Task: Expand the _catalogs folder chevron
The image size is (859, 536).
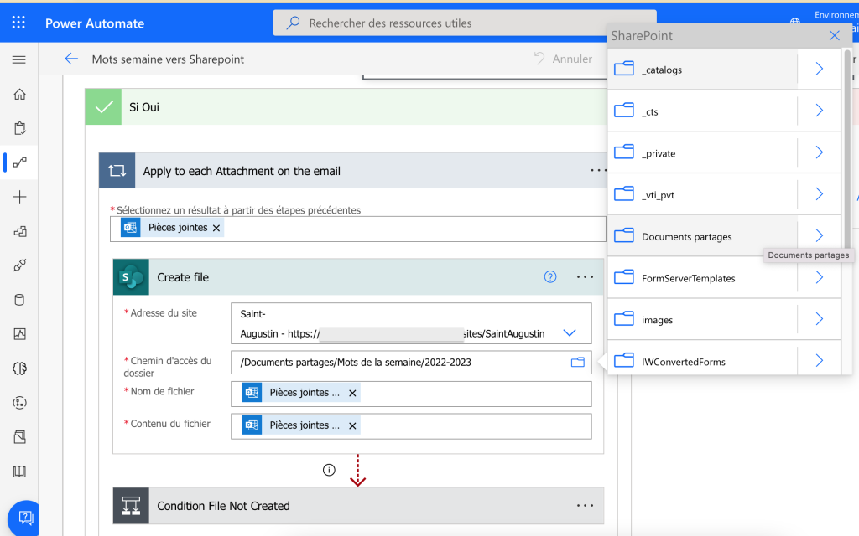Action: click(x=819, y=69)
